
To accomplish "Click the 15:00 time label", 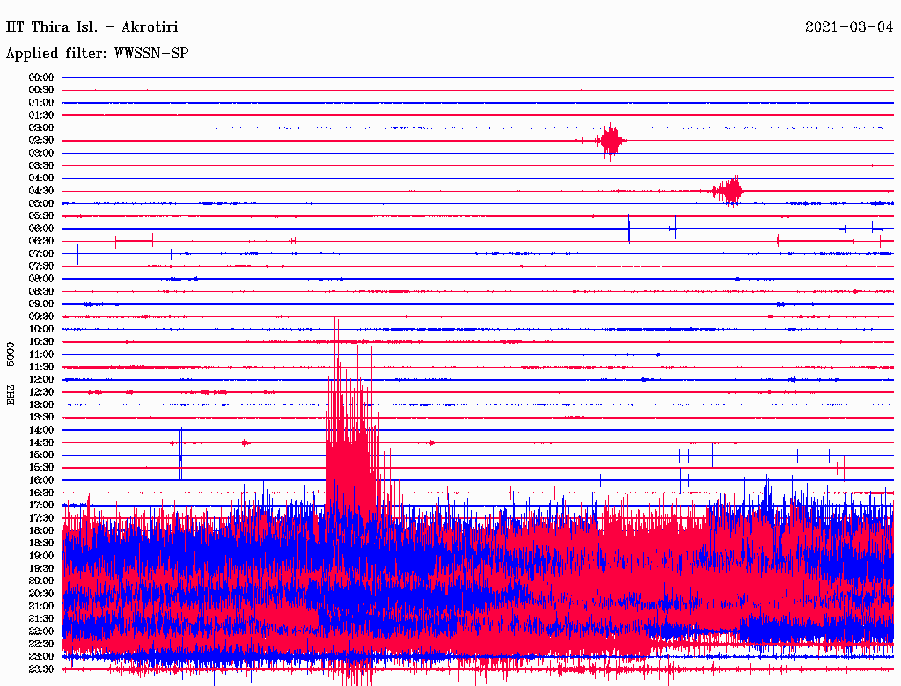I will 41,455.
